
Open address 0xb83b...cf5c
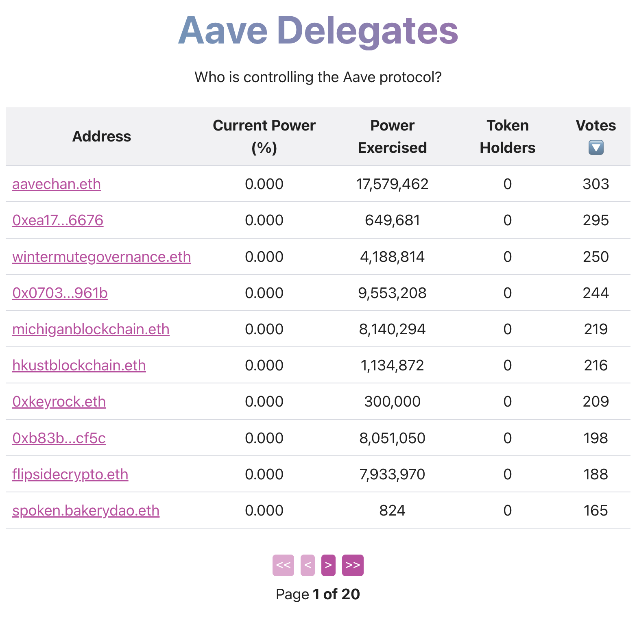tap(59, 438)
